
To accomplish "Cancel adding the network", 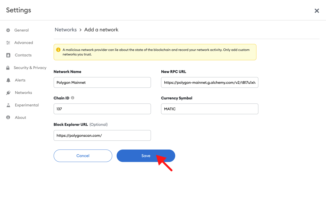I will click(x=83, y=156).
